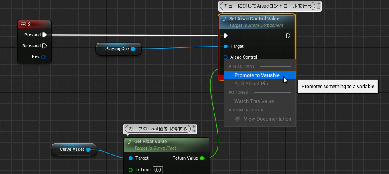Click the Target is Curve Float subtitle
This screenshot has height=174, width=389.
pyautogui.click(x=155, y=148)
